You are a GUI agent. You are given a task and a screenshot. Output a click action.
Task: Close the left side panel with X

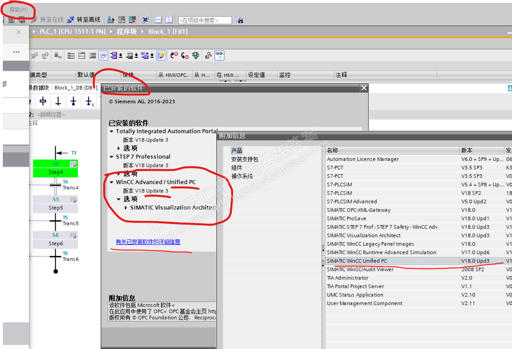(19, 32)
